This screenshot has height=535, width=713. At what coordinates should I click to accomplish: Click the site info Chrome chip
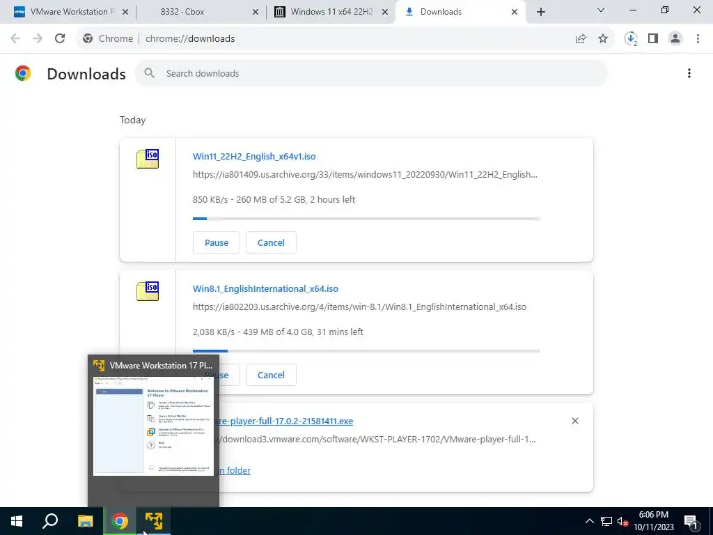[108, 39]
